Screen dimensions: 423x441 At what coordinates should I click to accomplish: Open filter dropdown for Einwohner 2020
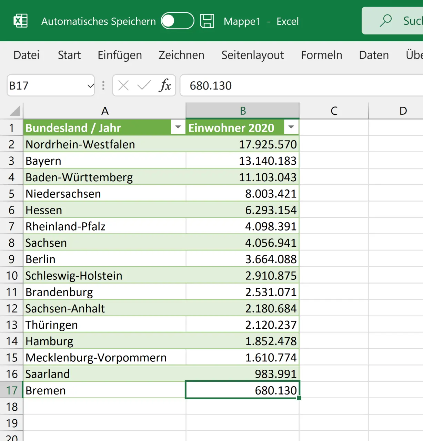pos(291,127)
